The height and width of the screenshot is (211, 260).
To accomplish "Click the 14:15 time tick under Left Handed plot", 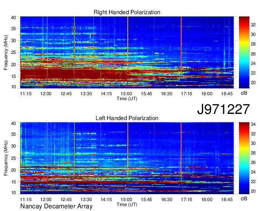I will pos(106,200).
